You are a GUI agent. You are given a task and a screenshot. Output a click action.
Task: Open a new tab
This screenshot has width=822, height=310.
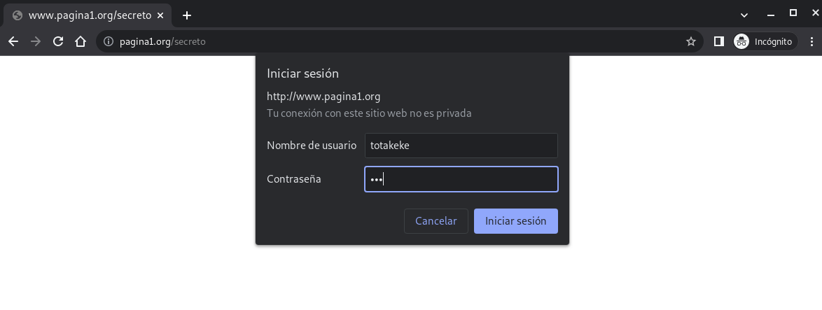(x=187, y=15)
